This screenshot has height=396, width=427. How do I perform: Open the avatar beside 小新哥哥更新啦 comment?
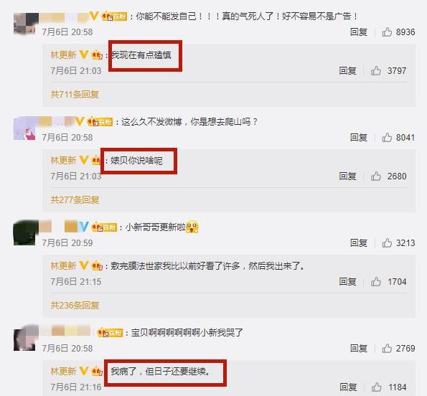[x=26, y=232]
